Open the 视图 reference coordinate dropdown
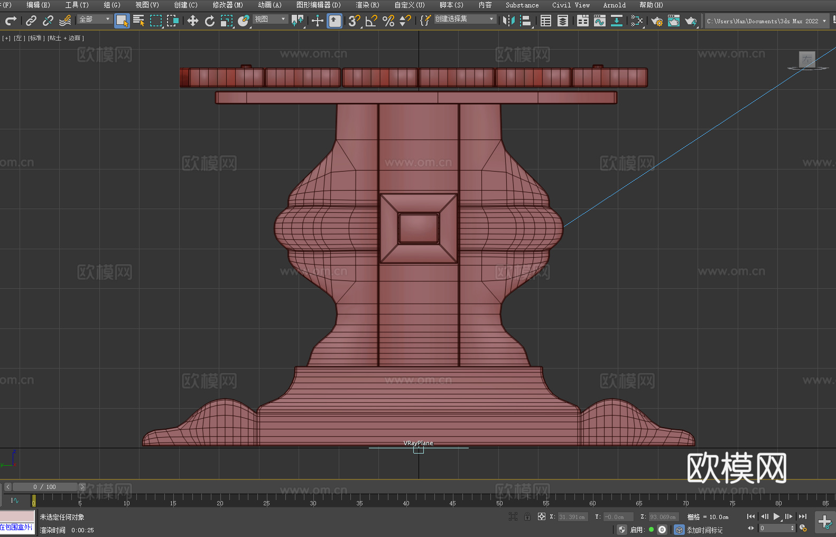The width and height of the screenshot is (836, 537). (270, 19)
